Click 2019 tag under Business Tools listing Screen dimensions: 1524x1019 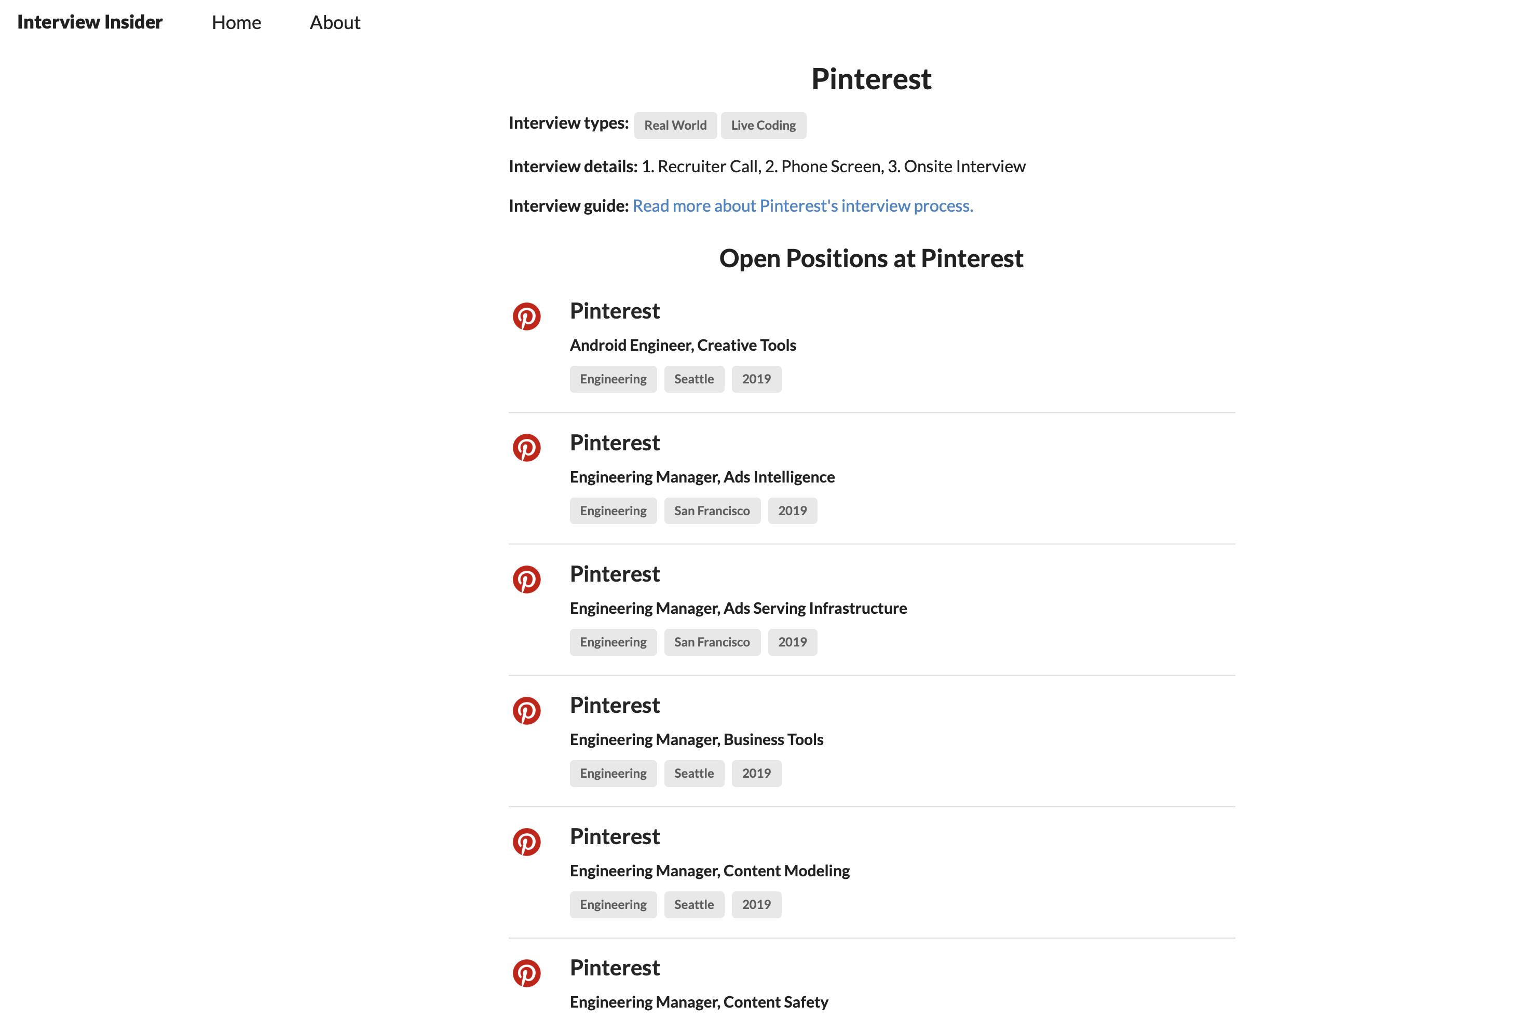(x=756, y=774)
